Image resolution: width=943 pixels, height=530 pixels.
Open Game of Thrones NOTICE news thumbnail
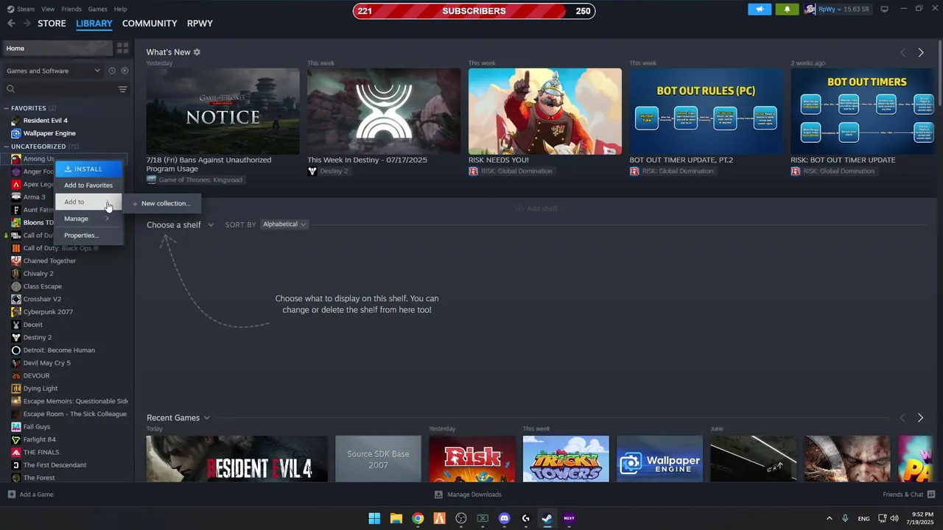[222, 111]
